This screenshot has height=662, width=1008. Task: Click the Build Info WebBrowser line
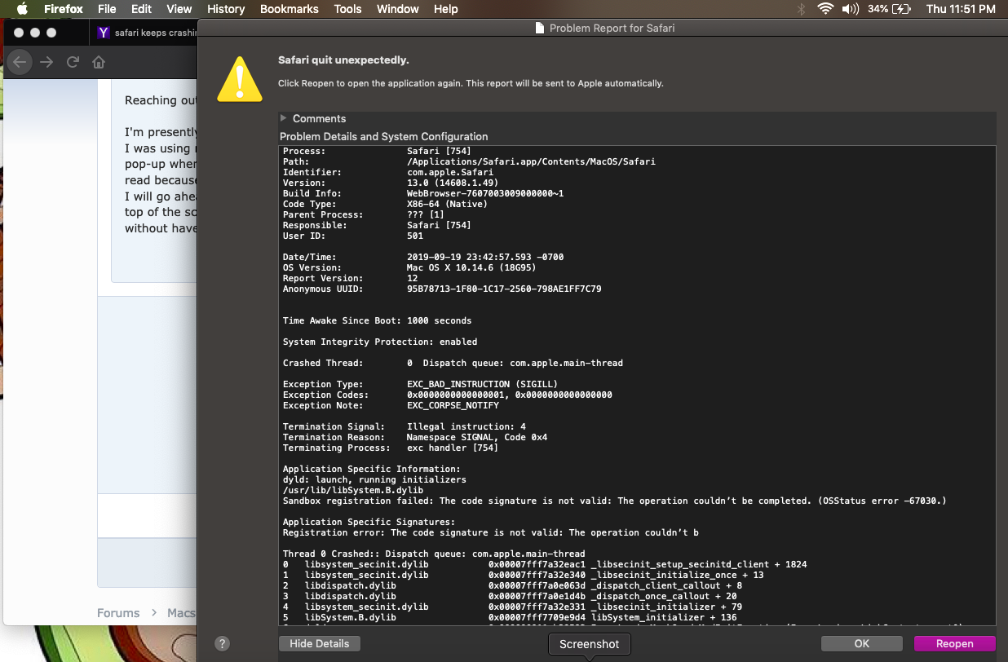(423, 193)
